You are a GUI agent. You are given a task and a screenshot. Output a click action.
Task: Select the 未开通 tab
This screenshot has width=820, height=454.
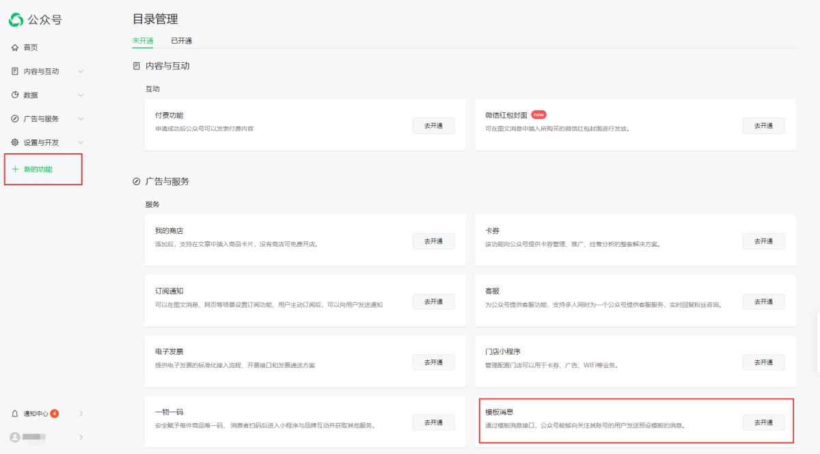(143, 41)
